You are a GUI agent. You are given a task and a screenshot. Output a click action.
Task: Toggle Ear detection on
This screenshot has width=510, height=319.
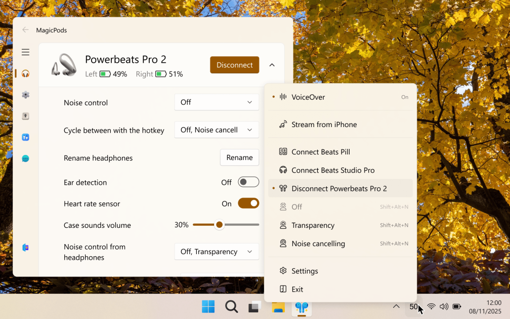[248, 182]
